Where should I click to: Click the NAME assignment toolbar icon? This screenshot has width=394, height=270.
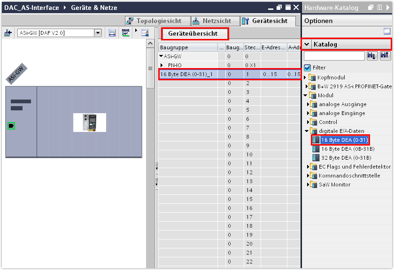pos(125,33)
